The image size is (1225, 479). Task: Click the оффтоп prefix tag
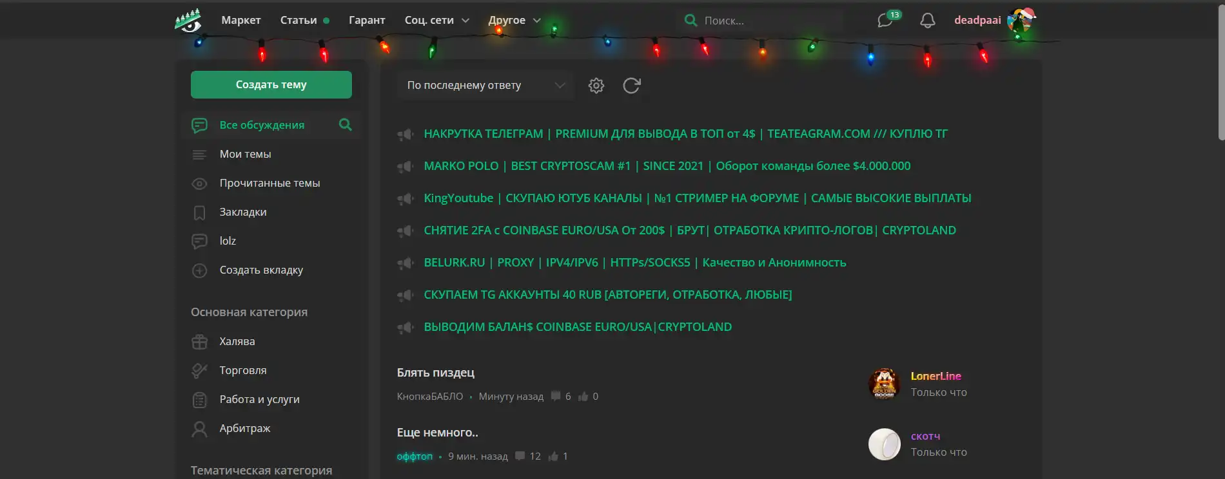(x=415, y=456)
